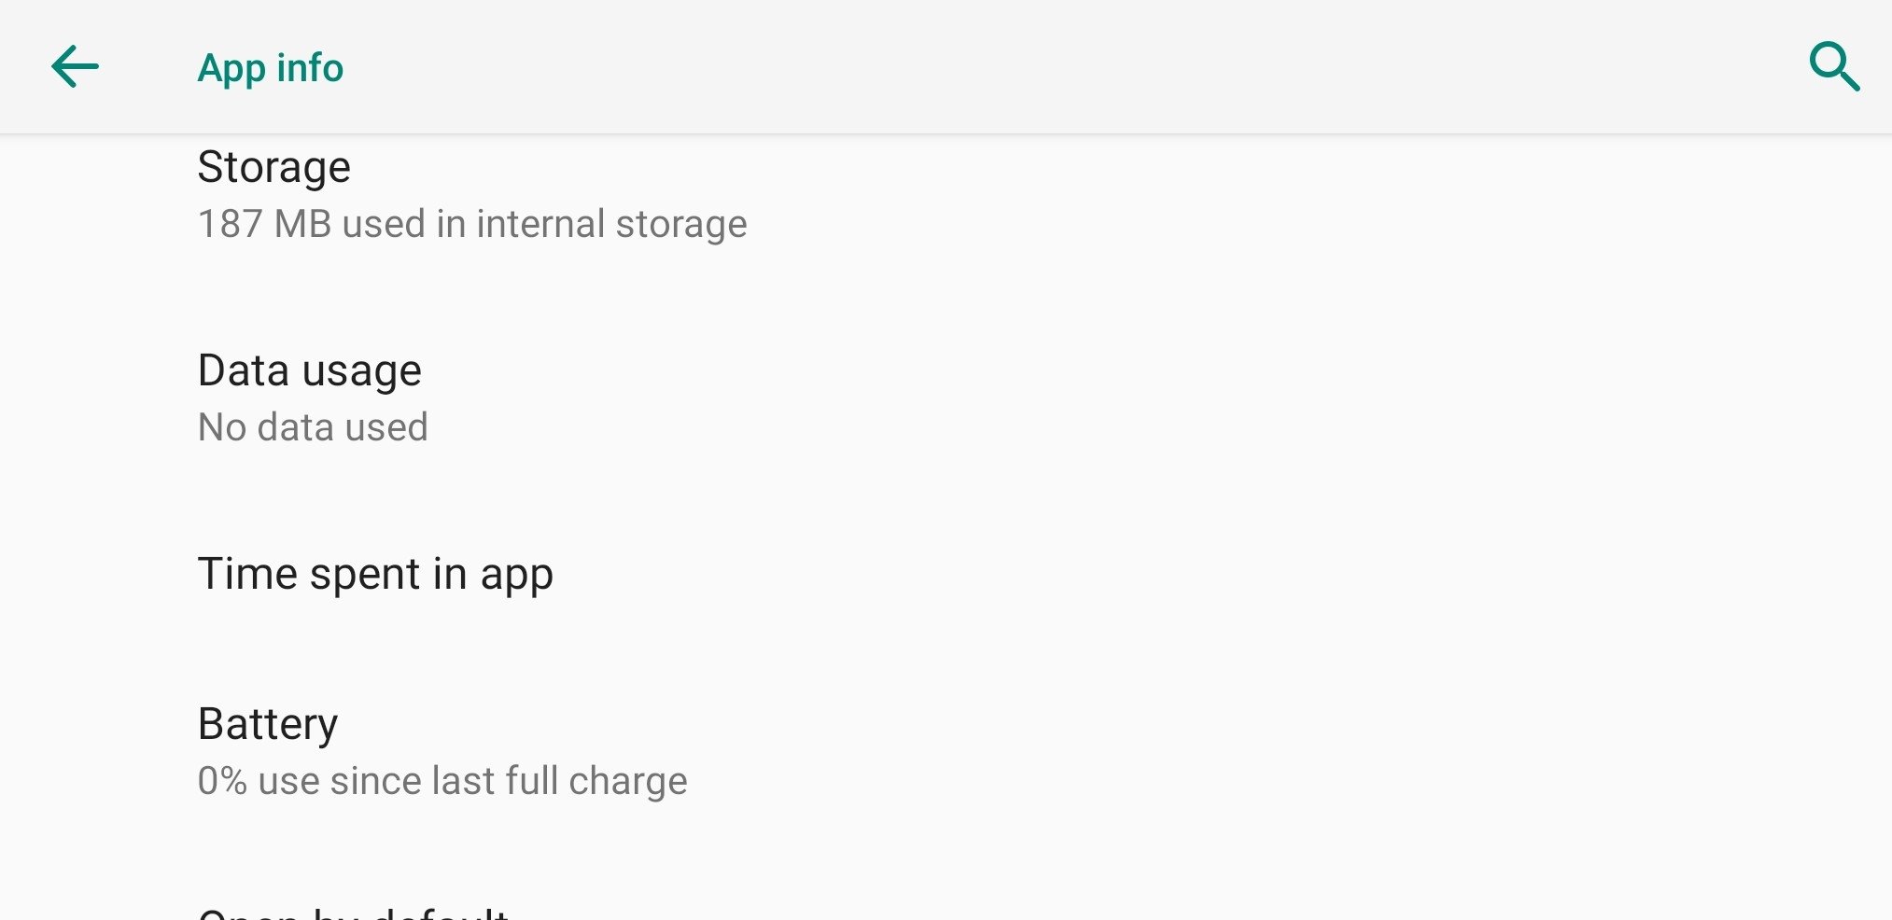
Task: Select the partially visible "Open by default" item
Action: coord(353,912)
